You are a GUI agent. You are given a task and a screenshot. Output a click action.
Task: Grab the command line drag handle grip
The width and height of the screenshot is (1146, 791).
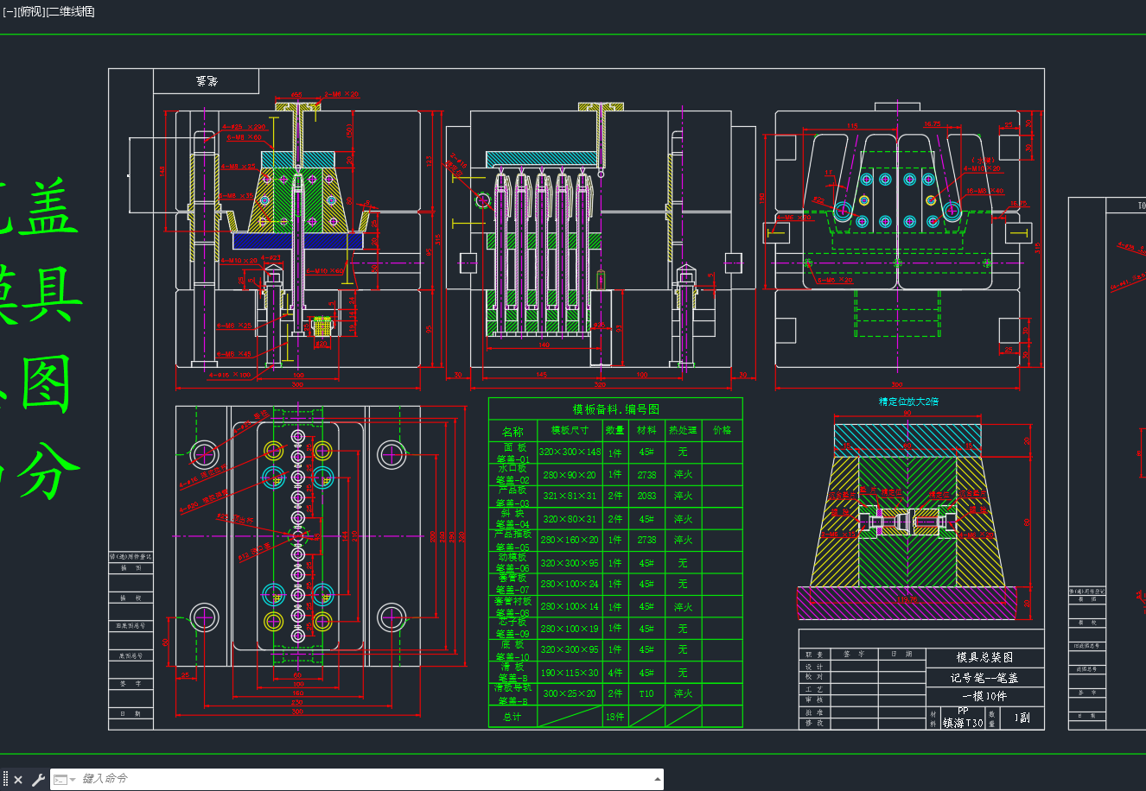click(x=5, y=780)
